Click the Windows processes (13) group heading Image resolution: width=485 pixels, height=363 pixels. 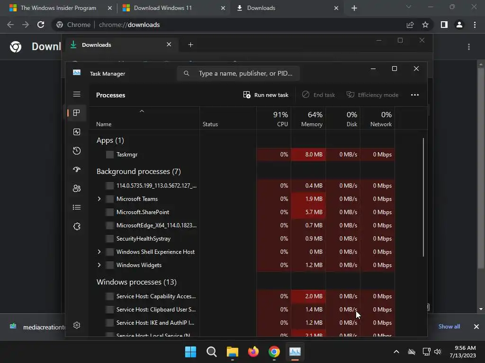(x=136, y=282)
